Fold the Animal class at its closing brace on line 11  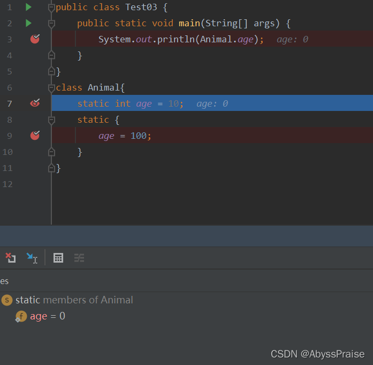51,168
